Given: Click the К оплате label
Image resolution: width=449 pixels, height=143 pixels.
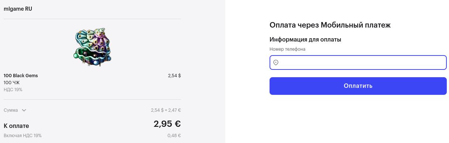Looking at the screenshot, I should pyautogui.click(x=16, y=126).
